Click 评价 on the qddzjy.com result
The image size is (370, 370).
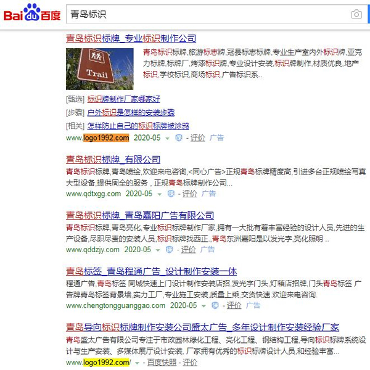[x=188, y=250]
